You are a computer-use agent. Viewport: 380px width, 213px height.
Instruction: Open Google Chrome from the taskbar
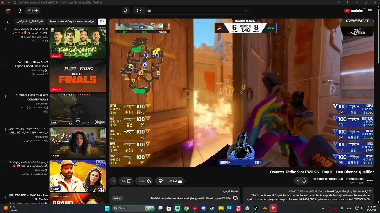click(186, 208)
